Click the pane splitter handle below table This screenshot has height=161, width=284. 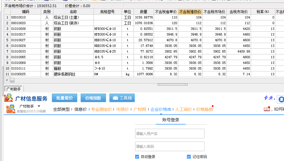(x=173, y=85)
